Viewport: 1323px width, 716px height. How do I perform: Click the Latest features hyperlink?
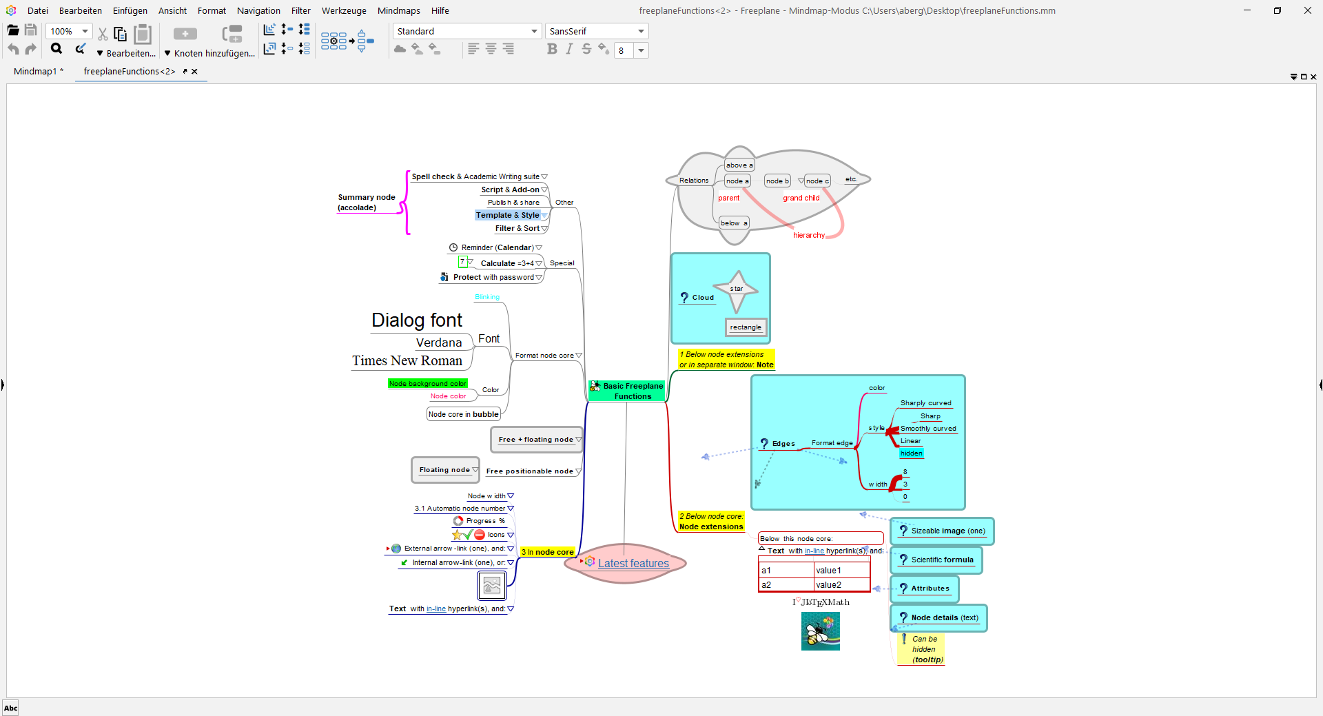[633, 563]
